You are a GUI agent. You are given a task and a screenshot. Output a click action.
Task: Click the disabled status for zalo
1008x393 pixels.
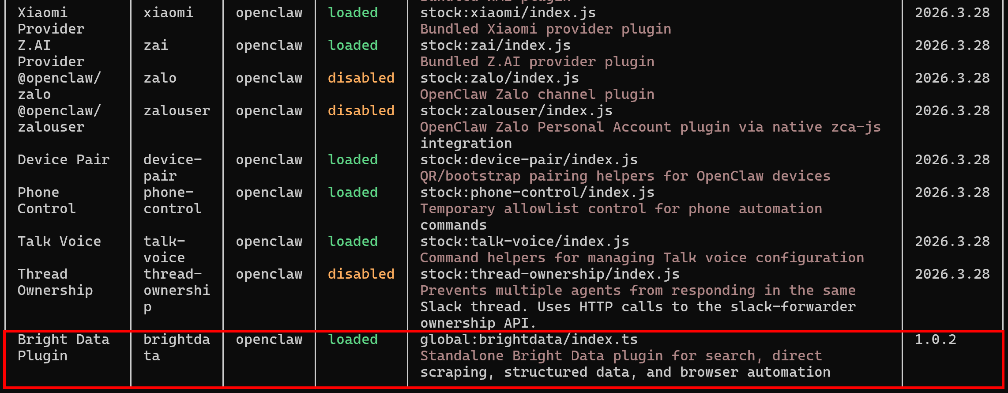coord(361,78)
